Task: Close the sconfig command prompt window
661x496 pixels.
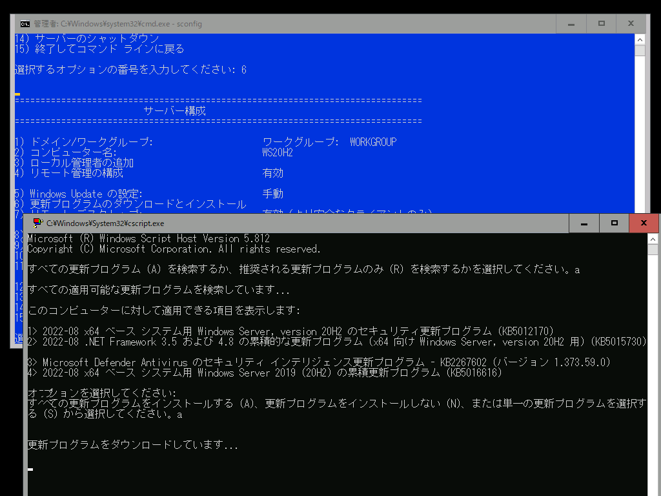Action: (631, 24)
